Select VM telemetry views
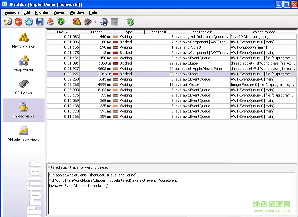Viewport: 298px width, 217px height. (23, 133)
